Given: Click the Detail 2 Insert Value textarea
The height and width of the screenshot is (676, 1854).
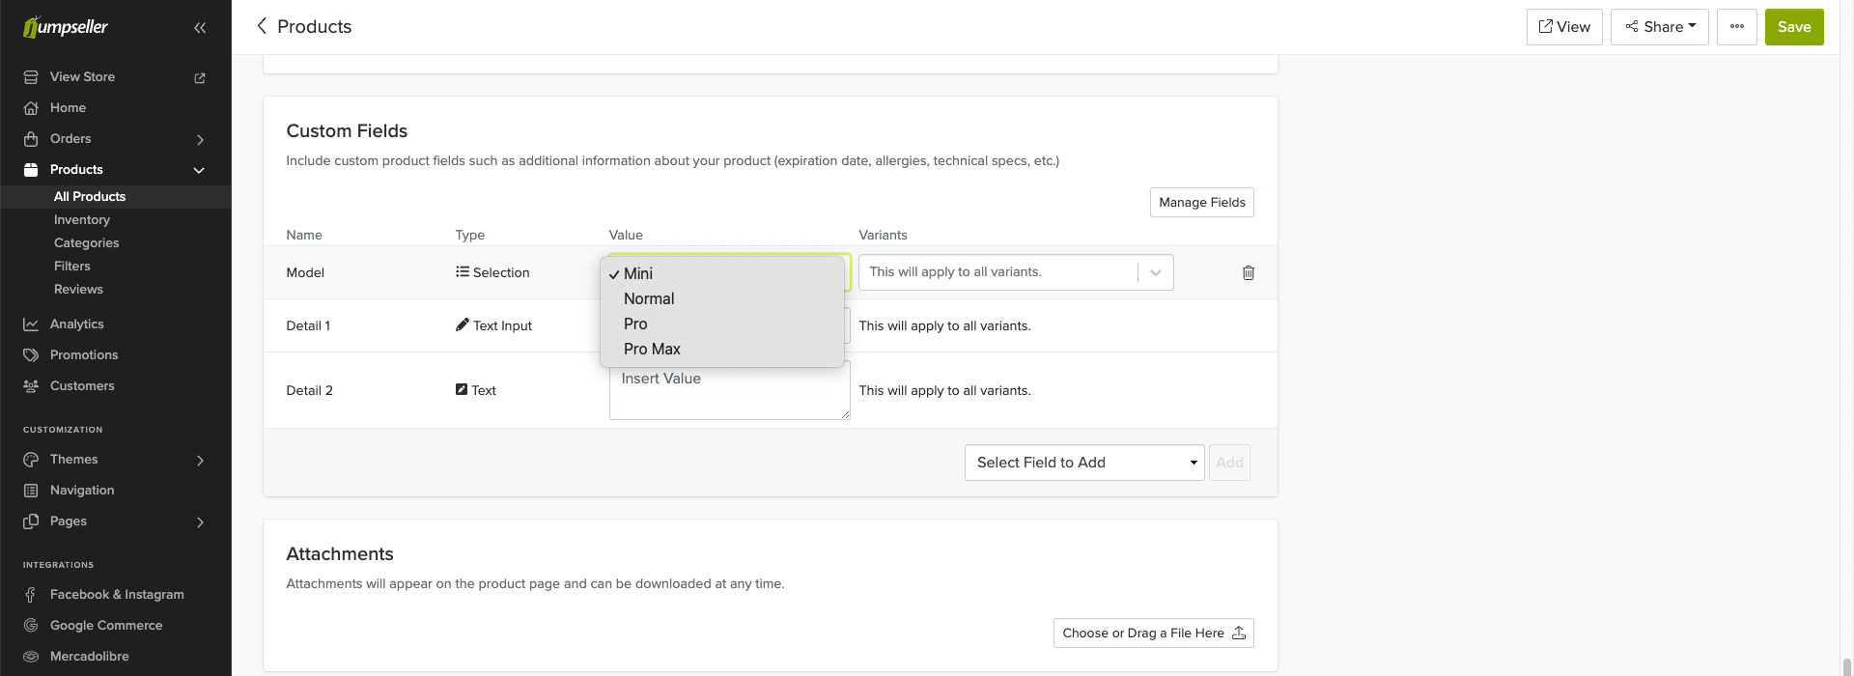Looking at the screenshot, I should tap(729, 396).
